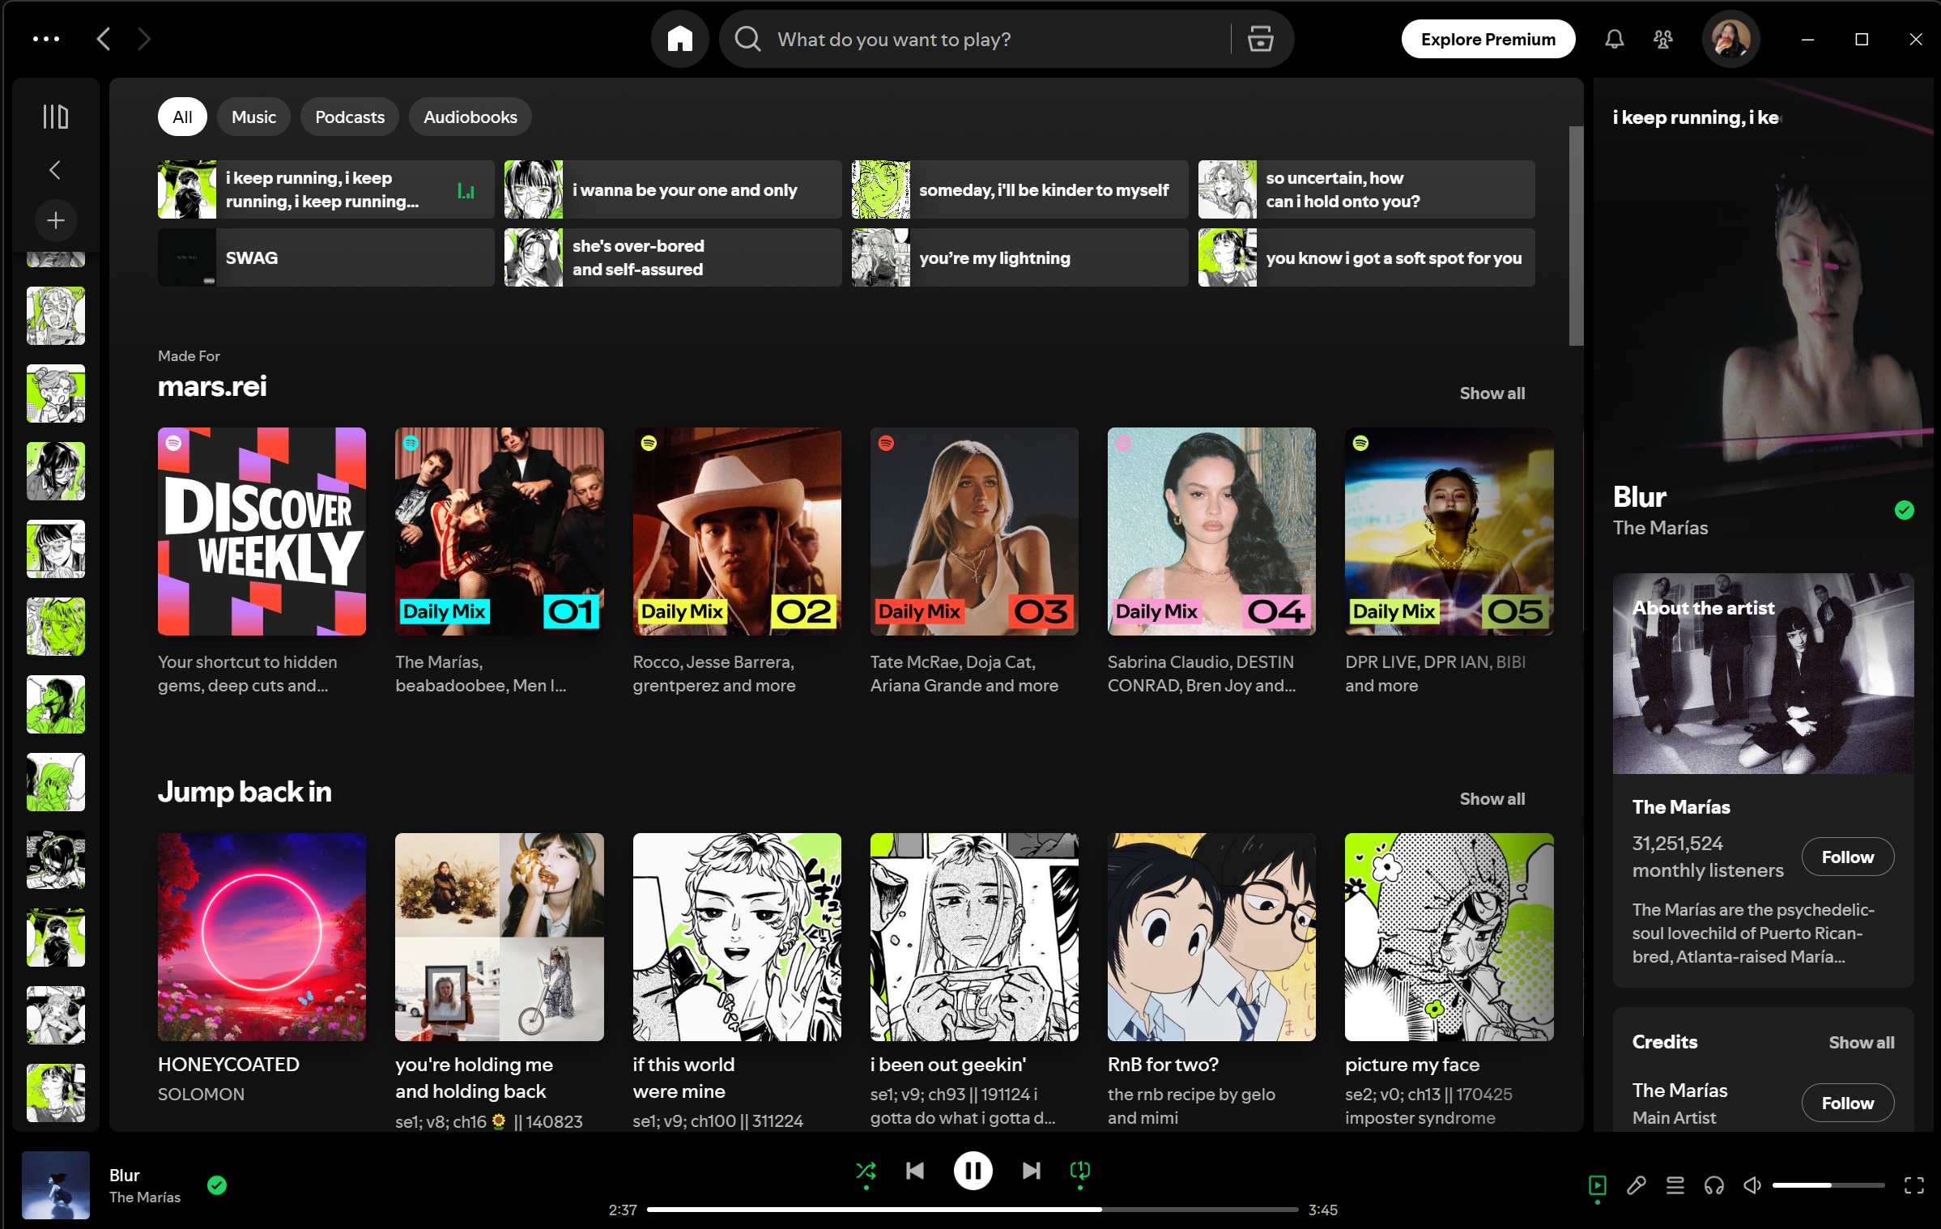Click the Home icon button
Viewport: 1941px width, 1229px height.
[679, 39]
